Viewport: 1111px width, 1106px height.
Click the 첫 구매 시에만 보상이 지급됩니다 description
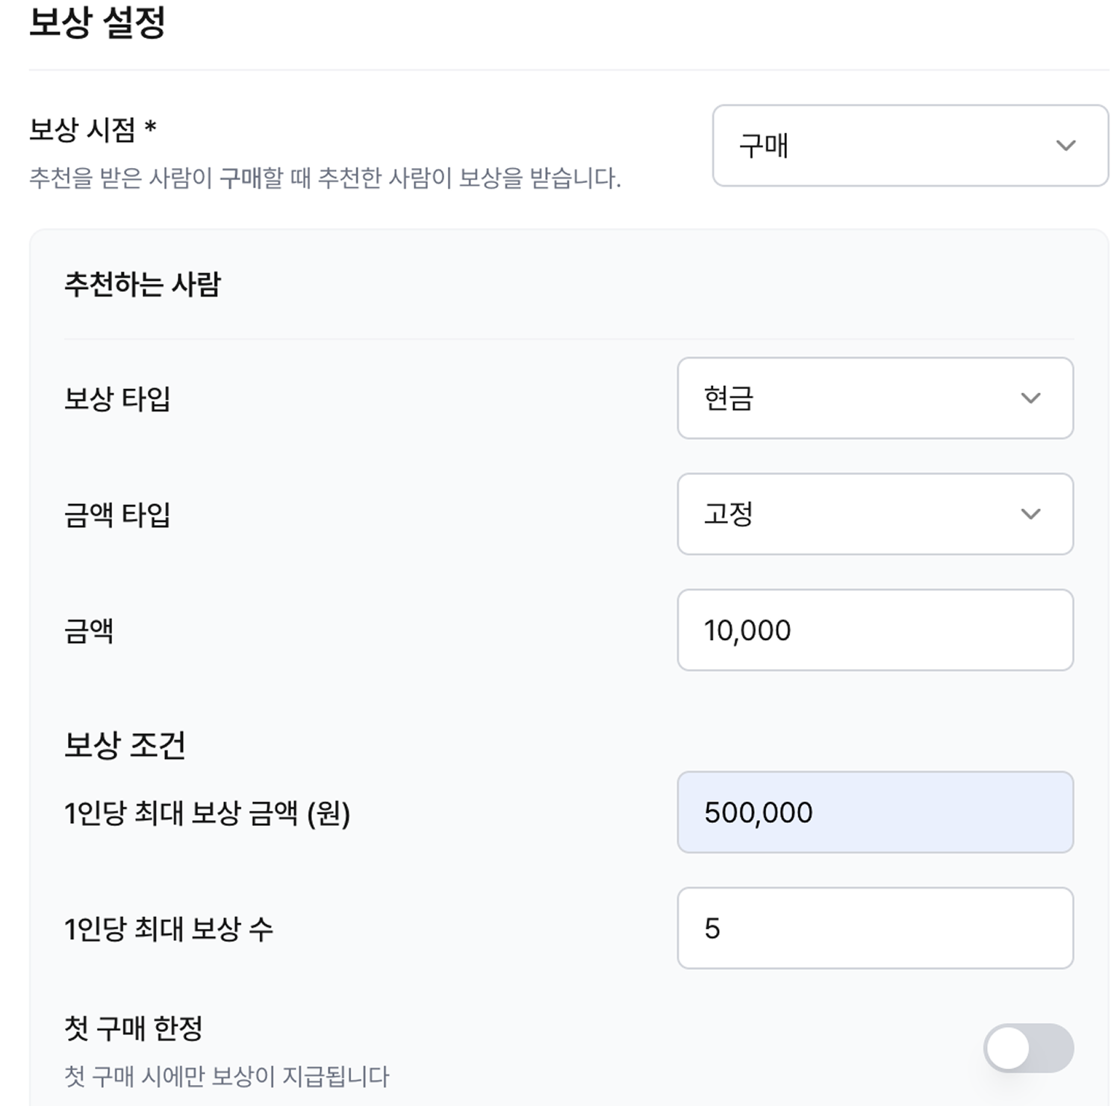pyautogui.click(x=227, y=1076)
